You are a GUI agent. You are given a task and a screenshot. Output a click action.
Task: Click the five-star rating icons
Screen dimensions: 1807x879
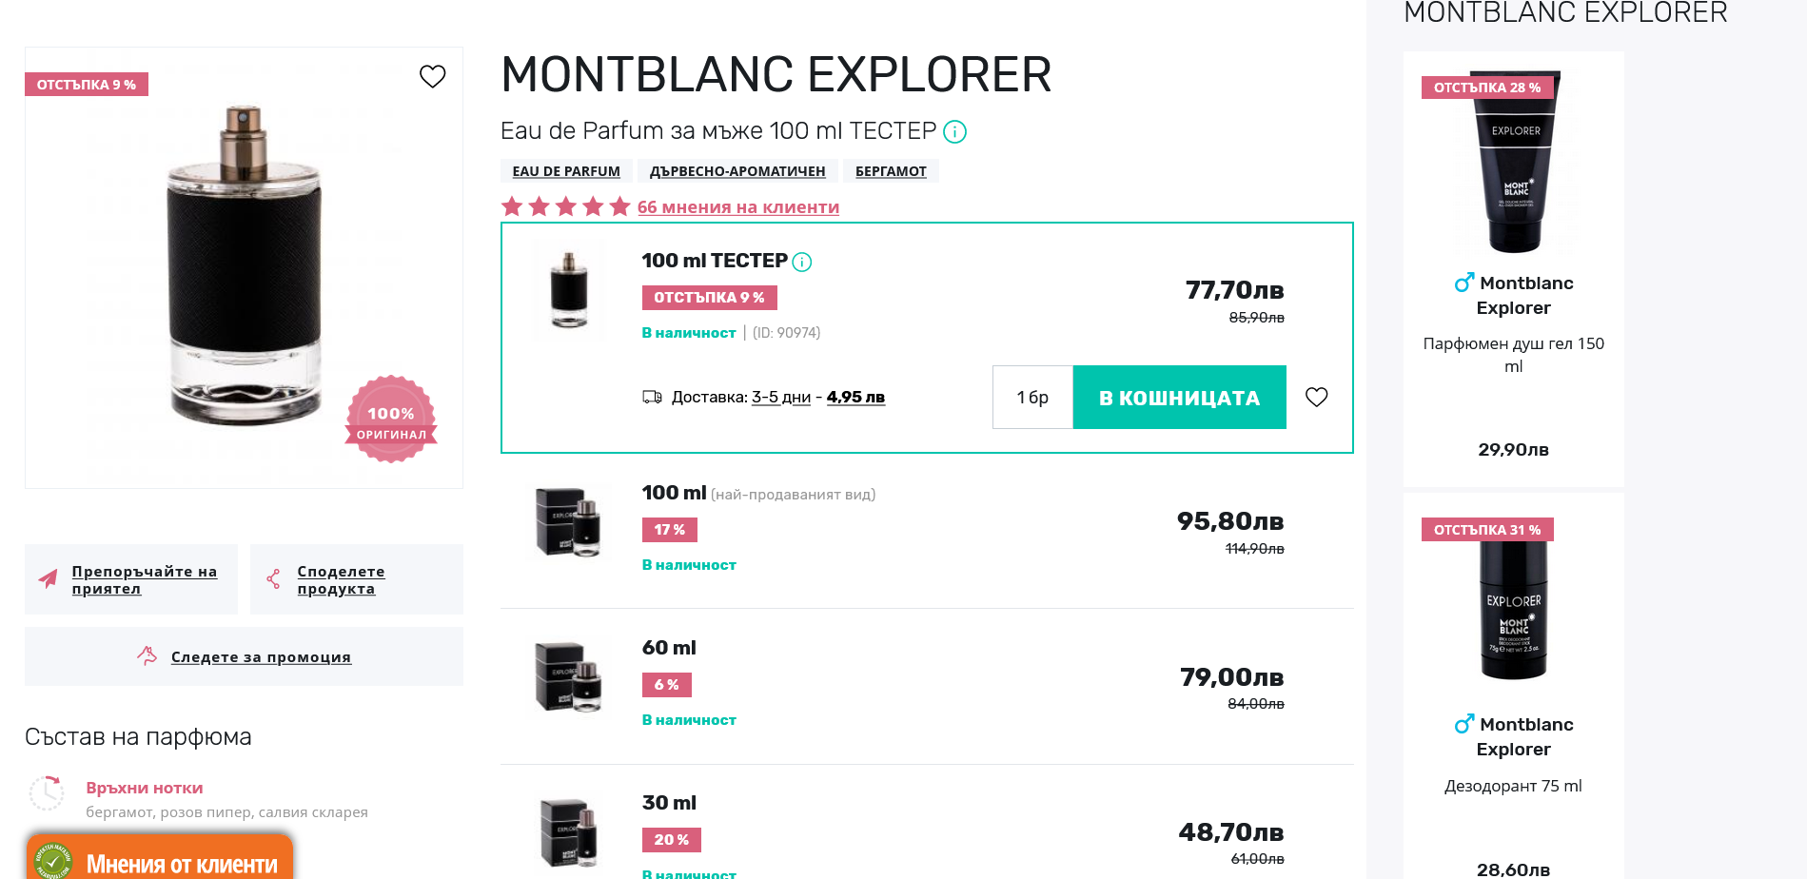coord(565,206)
